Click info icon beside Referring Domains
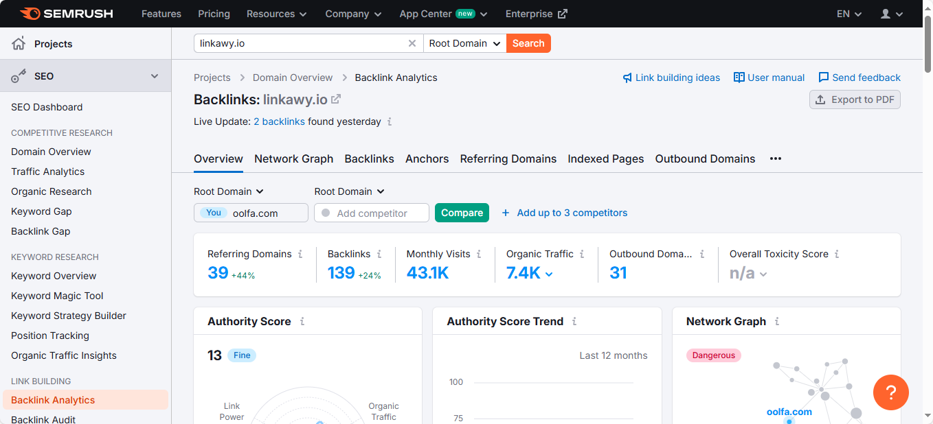Screen dimensions: 933x424 click(300, 254)
